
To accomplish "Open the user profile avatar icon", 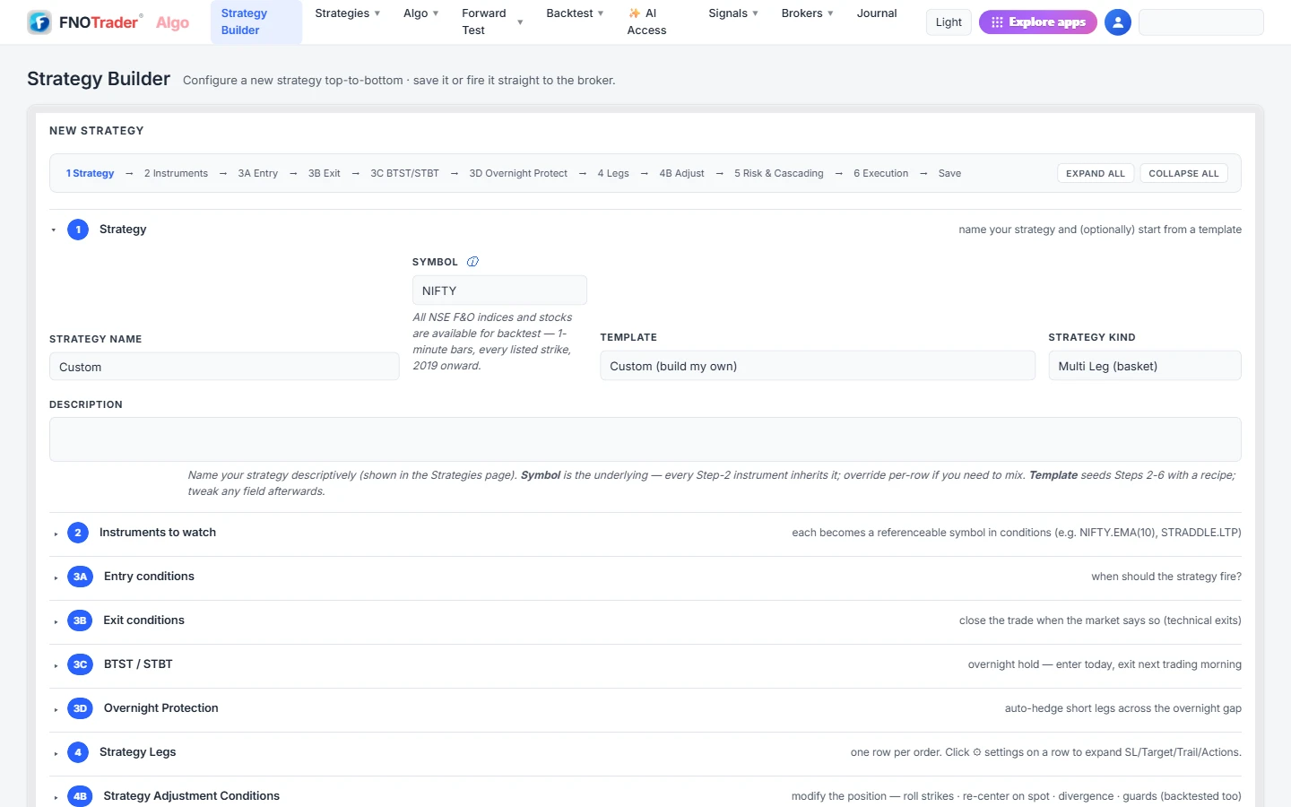I will pyautogui.click(x=1117, y=22).
